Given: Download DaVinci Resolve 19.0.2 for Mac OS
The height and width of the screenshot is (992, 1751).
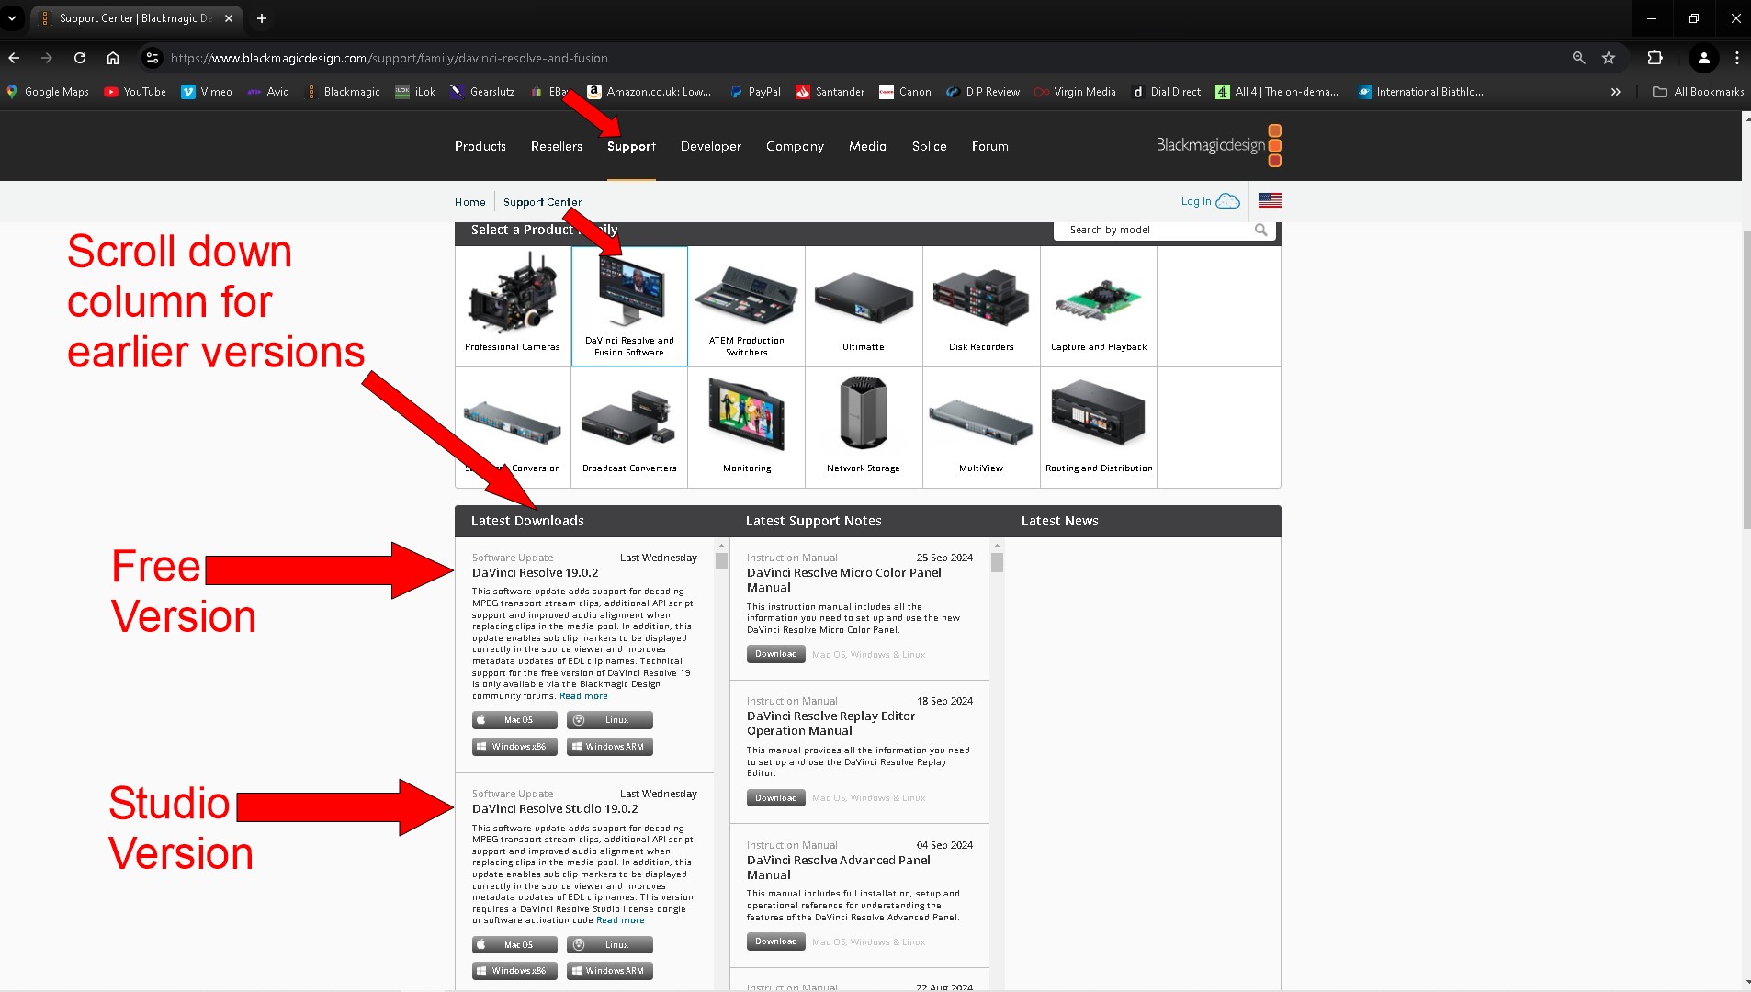Looking at the screenshot, I should click(514, 720).
